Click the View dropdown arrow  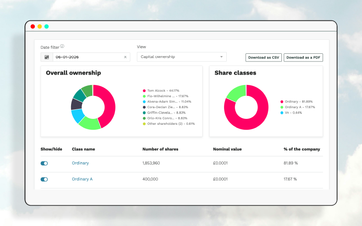click(x=221, y=57)
